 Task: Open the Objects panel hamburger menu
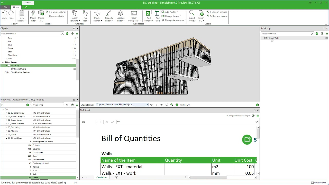[x=77, y=34]
